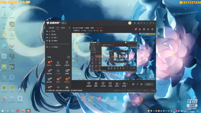This screenshot has width=201, height=113.
Task: Open the hamburger menu in the title bar
Action: point(144,23)
